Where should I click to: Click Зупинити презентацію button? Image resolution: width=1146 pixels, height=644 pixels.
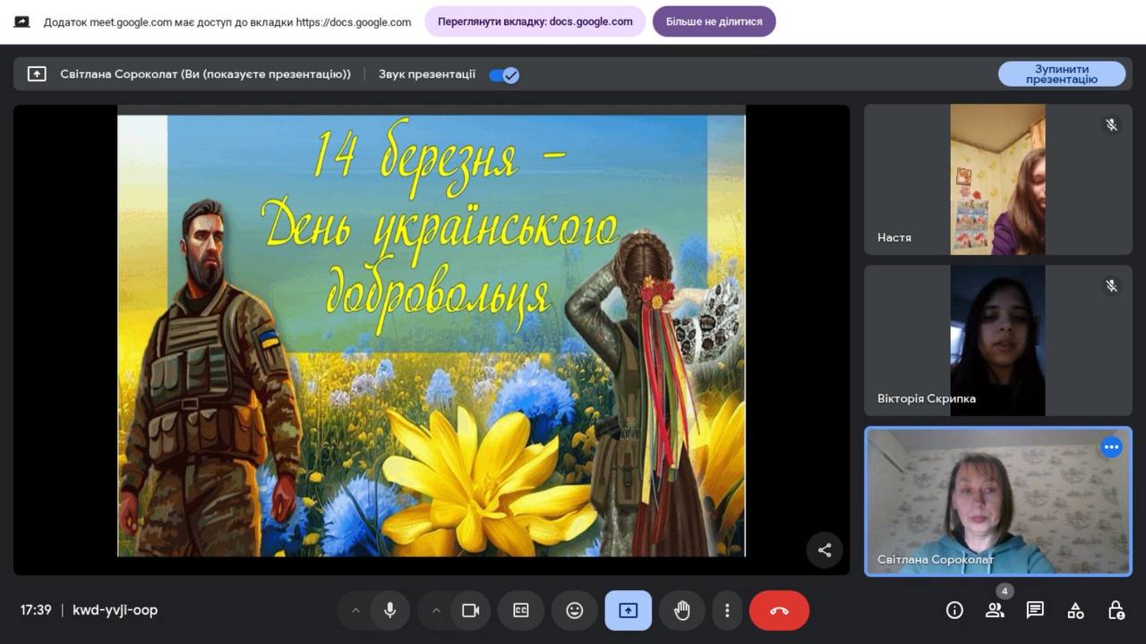pos(1062,74)
